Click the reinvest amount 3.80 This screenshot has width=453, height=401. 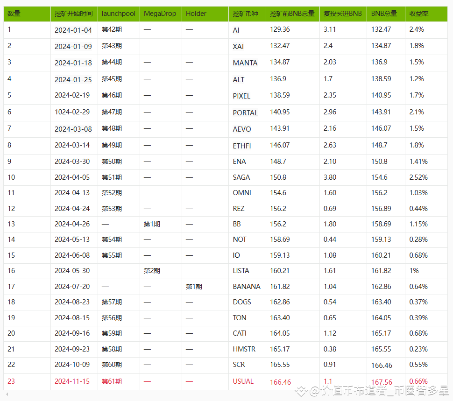click(330, 177)
